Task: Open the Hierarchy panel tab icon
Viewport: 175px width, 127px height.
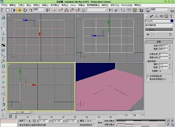Action: tap(156, 16)
